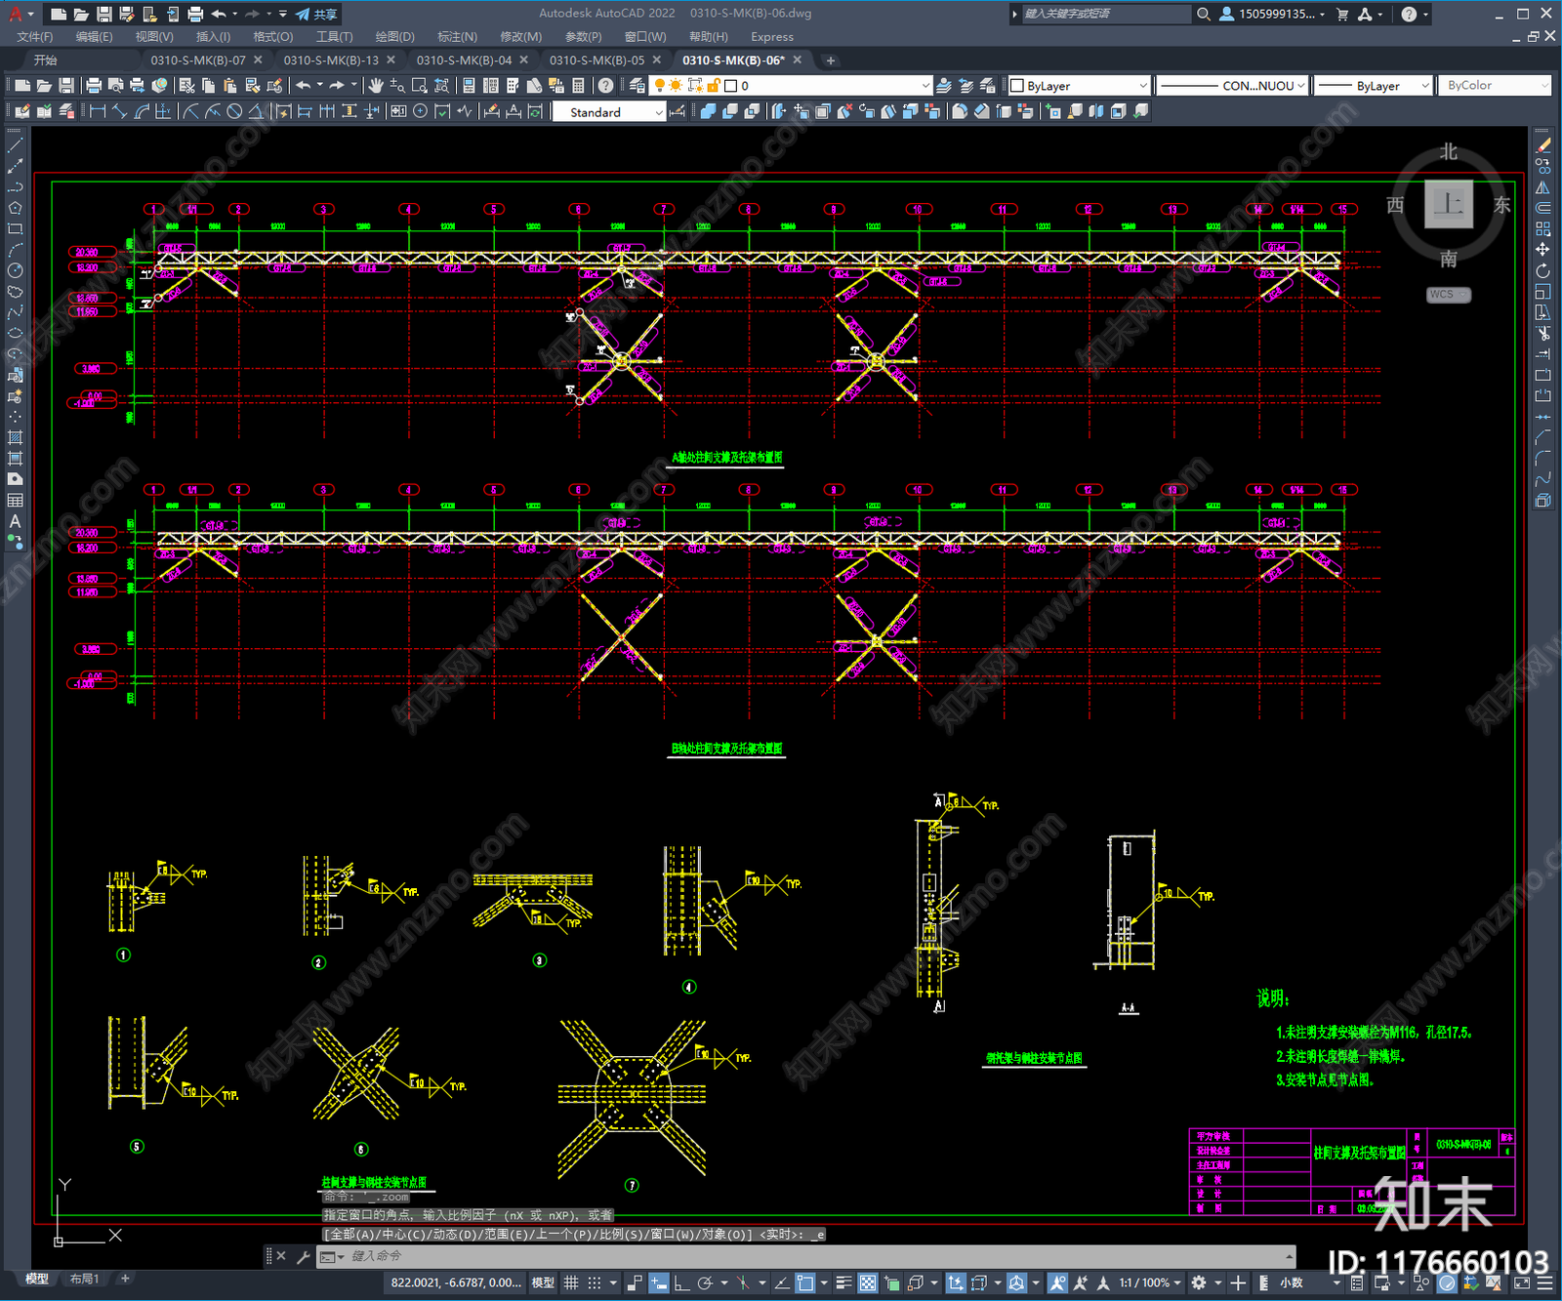Toggle lineweight display in the status bar
This screenshot has height=1301, width=1562.
pyautogui.click(x=844, y=1282)
